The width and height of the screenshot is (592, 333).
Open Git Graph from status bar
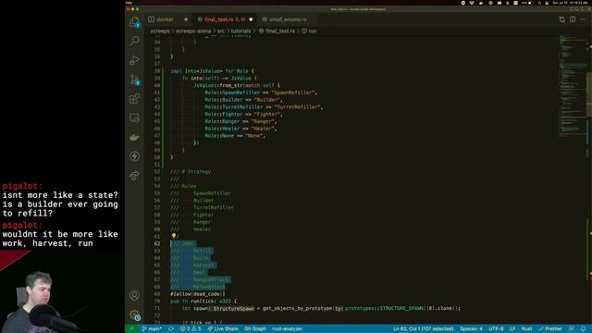point(255,329)
